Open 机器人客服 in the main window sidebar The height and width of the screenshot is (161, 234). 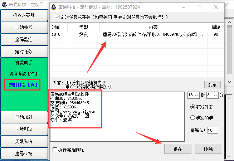24,15
